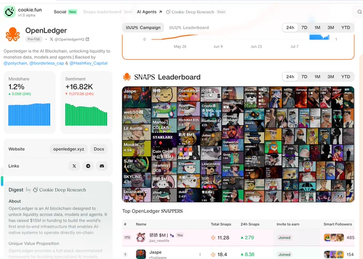Click the OpenLedger octopus logo
This screenshot has height=259, width=363.
tap(13, 34)
